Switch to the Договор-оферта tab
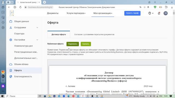 click(59, 35)
